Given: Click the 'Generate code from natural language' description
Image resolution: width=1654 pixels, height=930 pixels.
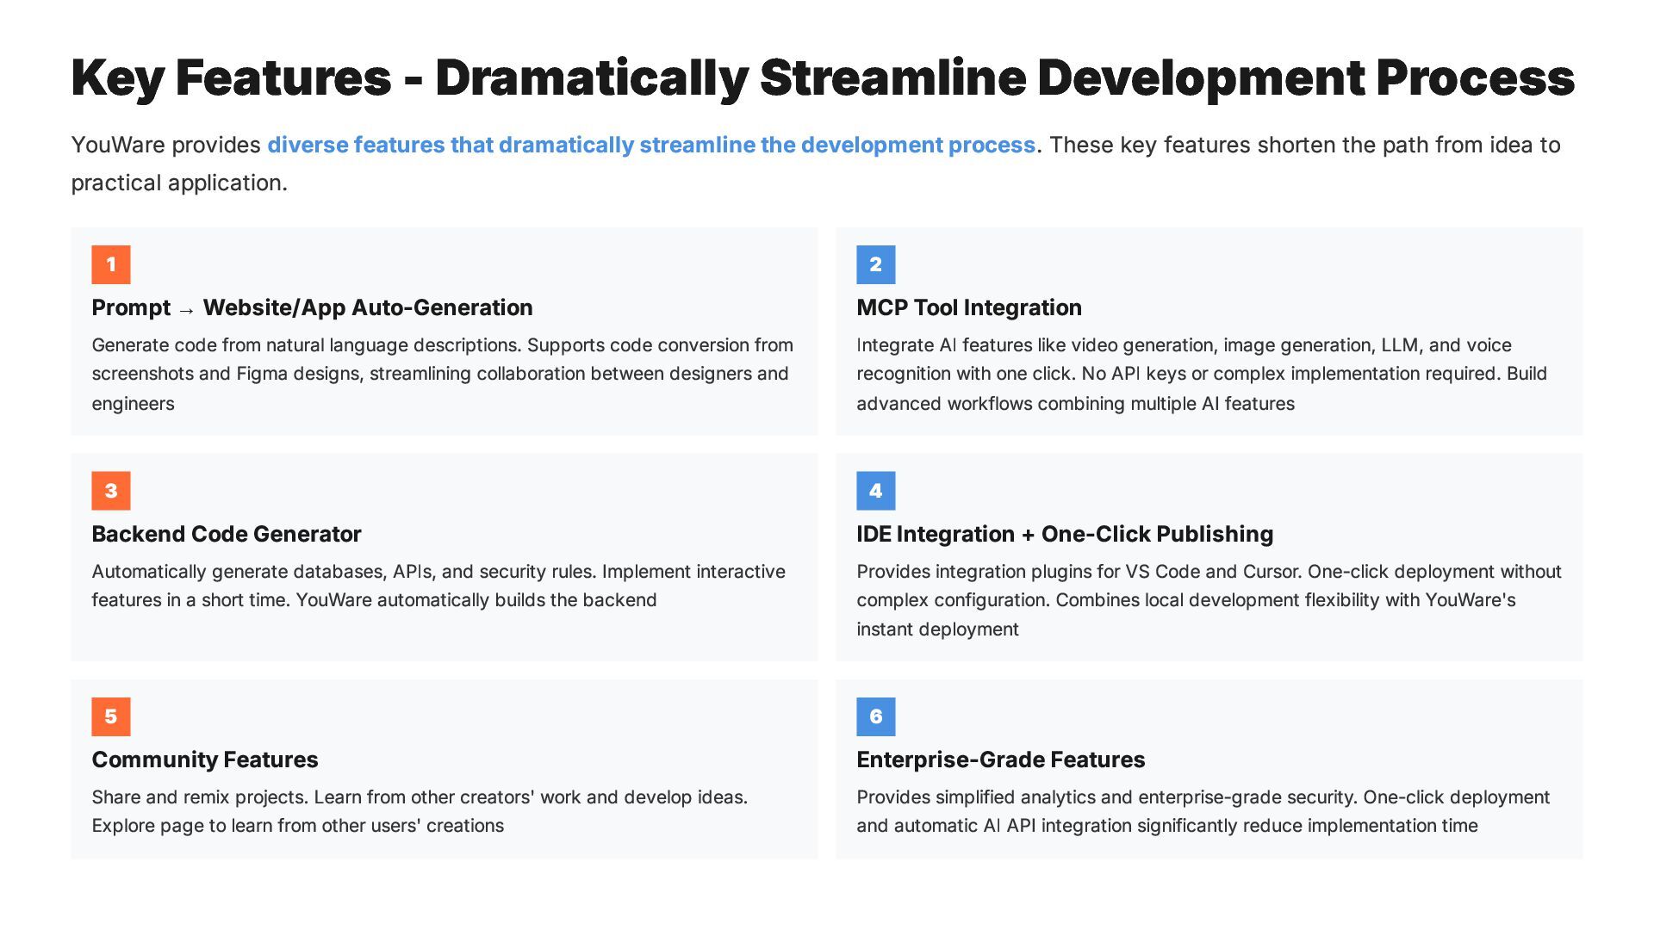Looking at the screenshot, I should click(x=441, y=374).
